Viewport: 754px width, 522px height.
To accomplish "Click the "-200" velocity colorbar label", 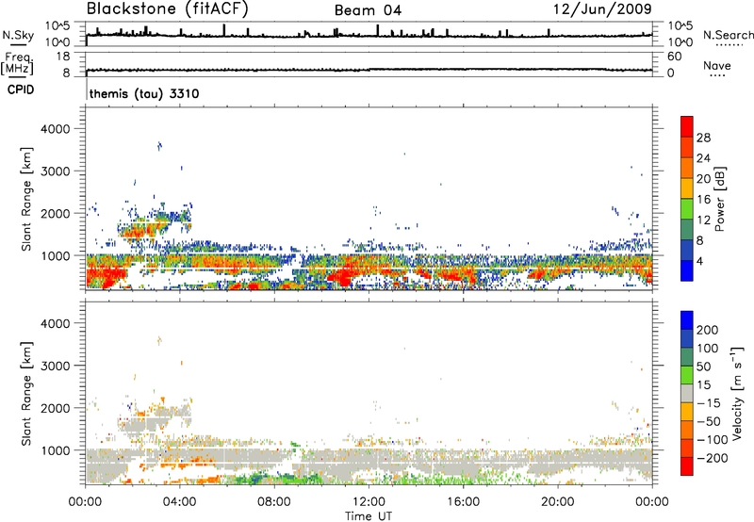I will coord(712,458).
